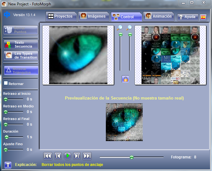Toggle the Mostrar Triángulos button

click(x=21, y=70)
